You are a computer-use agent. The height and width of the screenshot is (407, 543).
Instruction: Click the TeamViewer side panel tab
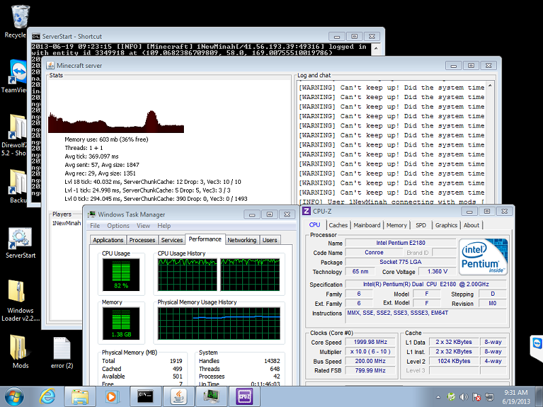click(x=537, y=348)
